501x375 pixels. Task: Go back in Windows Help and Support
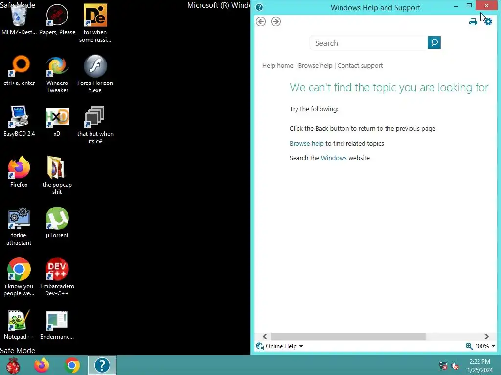(x=261, y=21)
